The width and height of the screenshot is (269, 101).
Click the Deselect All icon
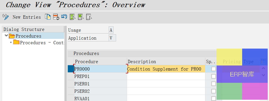89,17
